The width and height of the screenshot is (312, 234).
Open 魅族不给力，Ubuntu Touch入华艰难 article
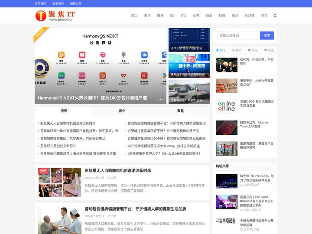point(254,124)
